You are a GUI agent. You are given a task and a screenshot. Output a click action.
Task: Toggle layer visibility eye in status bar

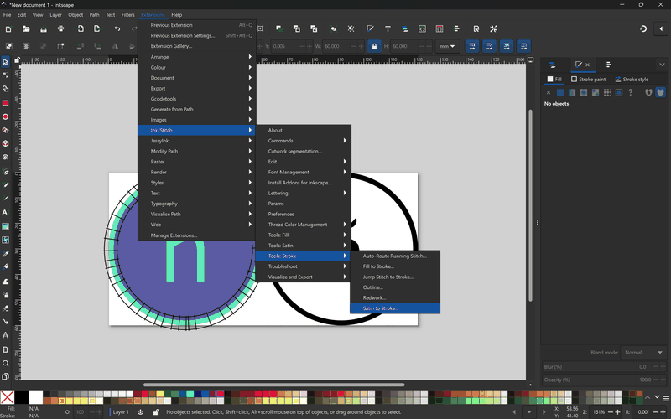[x=140, y=412]
